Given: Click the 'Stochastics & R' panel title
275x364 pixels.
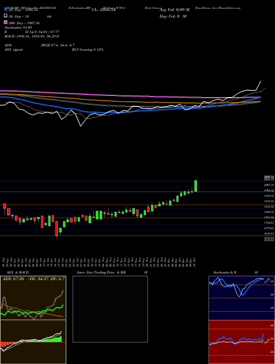Looking at the screenshot, I should (224, 272).
